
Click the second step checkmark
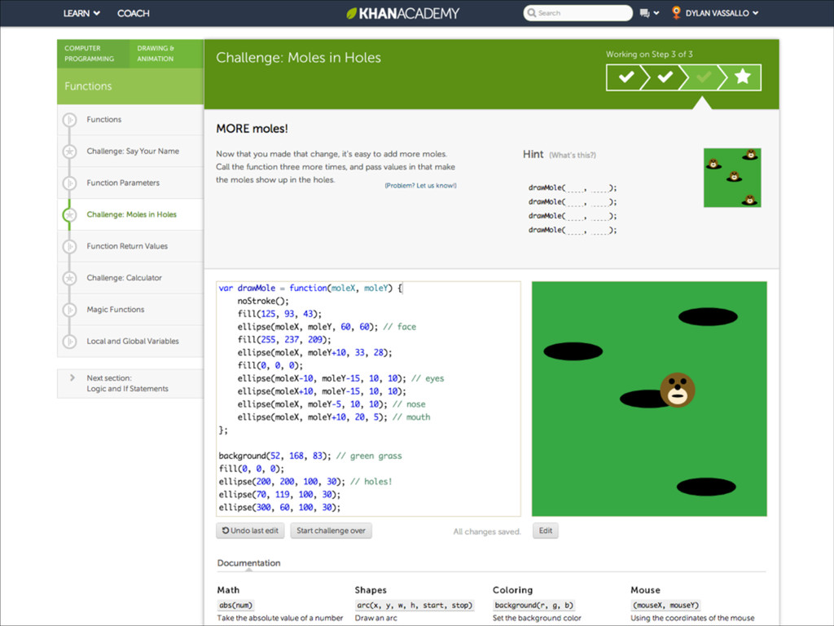point(665,77)
